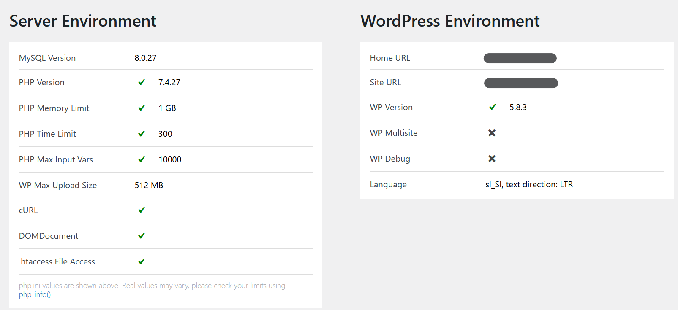Click the PHP Memory Limit label
Image resolution: width=678 pixels, height=310 pixels.
tap(54, 108)
